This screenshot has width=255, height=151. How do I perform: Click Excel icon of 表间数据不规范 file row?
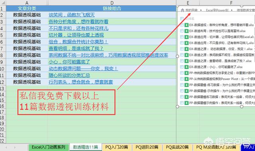(x=186, y=55)
